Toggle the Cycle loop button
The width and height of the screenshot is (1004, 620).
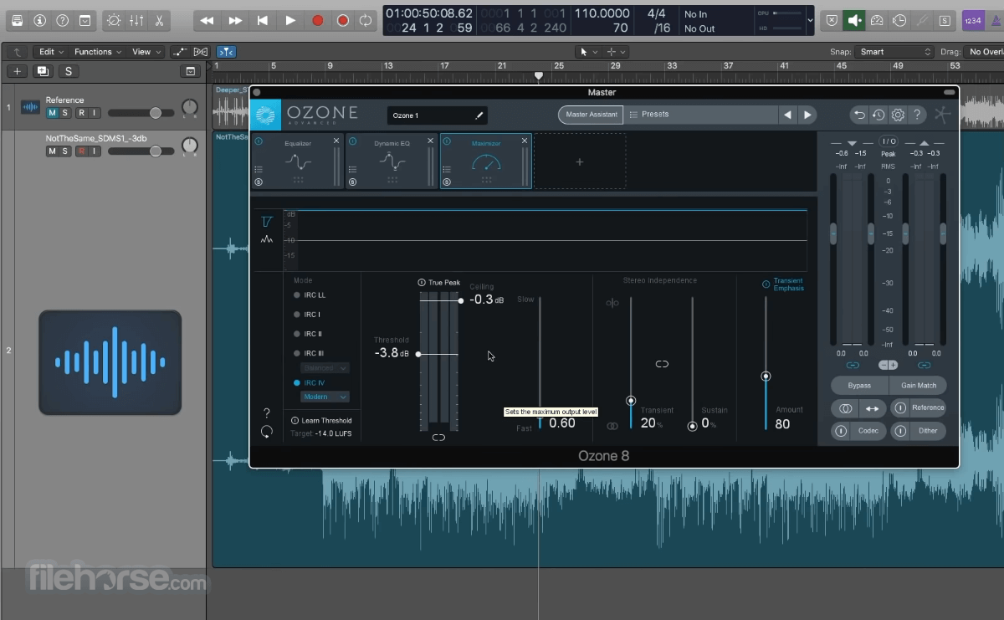(x=366, y=20)
